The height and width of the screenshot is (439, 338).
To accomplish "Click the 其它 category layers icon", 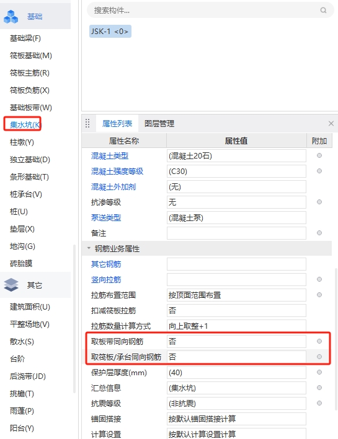I will pos(11,285).
